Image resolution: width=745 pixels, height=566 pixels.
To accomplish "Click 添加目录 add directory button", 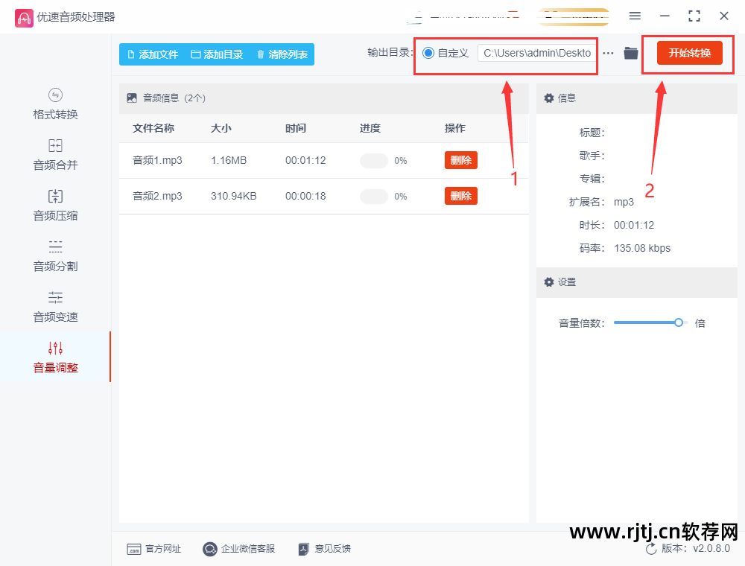I will pyautogui.click(x=217, y=54).
